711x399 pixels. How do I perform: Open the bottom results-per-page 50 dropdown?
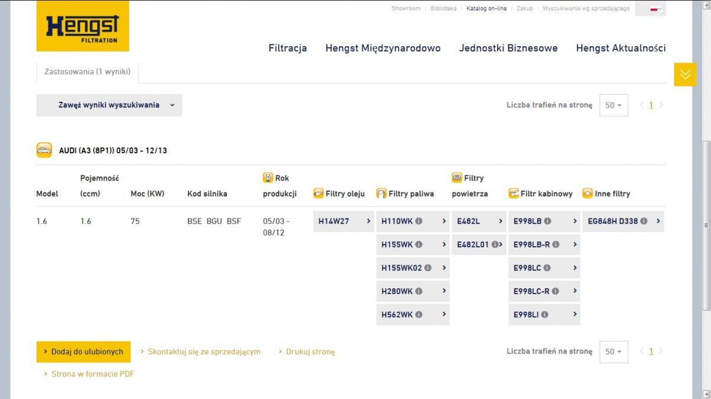(x=613, y=352)
